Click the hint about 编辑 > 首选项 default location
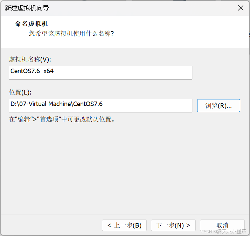250x236 pixels. click(62, 119)
